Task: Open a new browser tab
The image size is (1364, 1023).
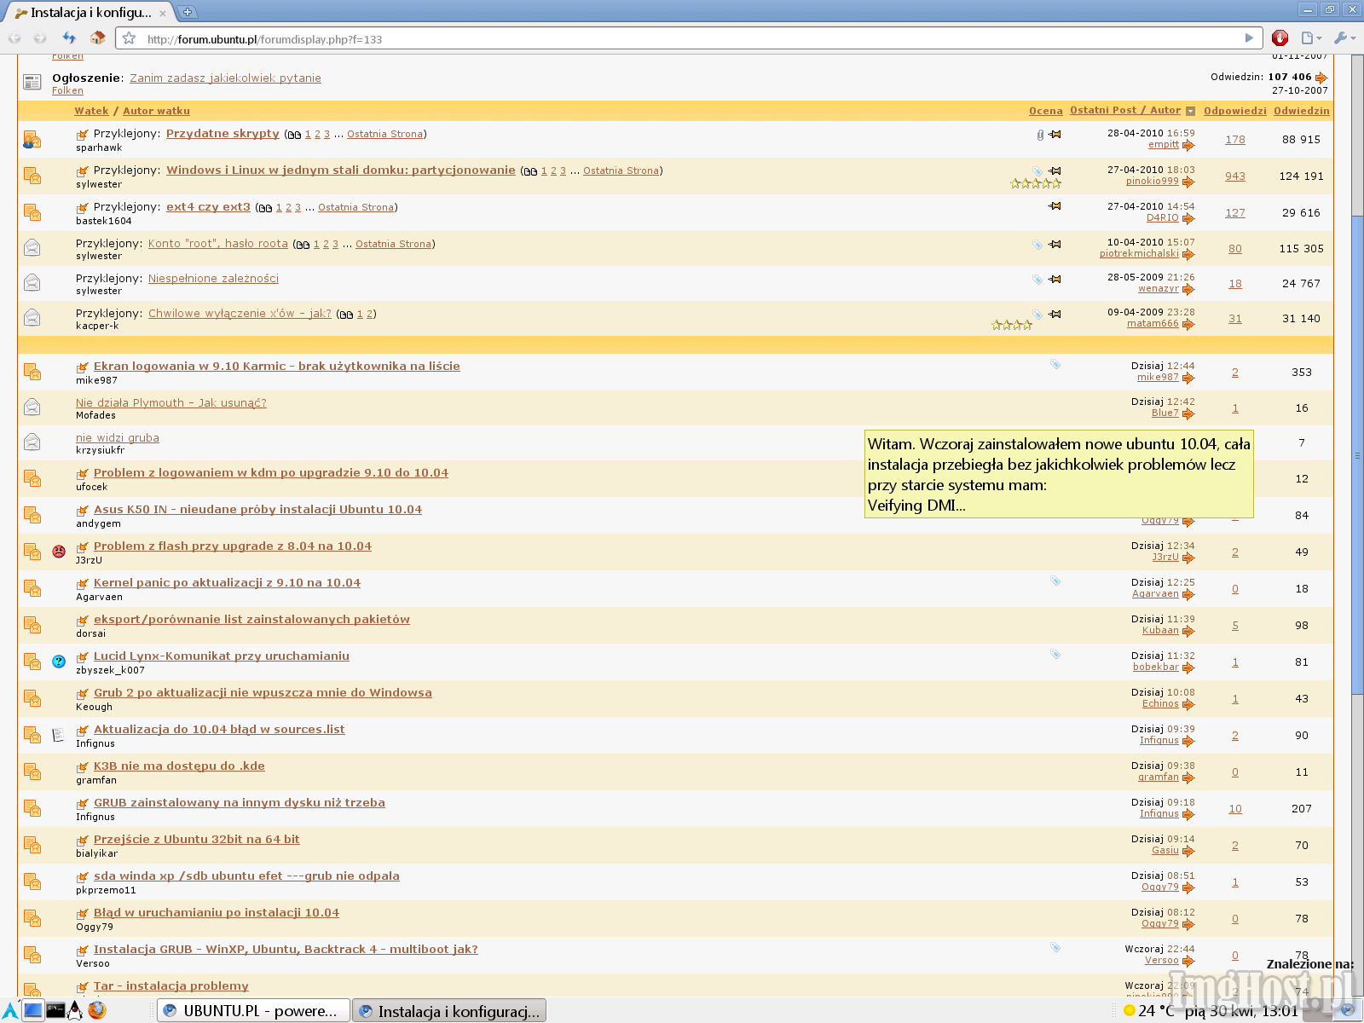Action: (x=187, y=12)
